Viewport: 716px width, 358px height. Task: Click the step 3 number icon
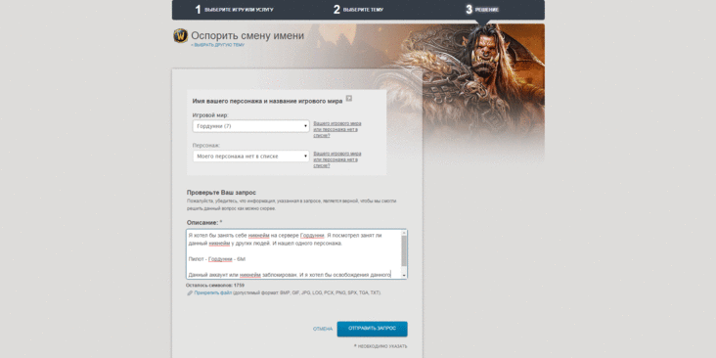point(469,10)
